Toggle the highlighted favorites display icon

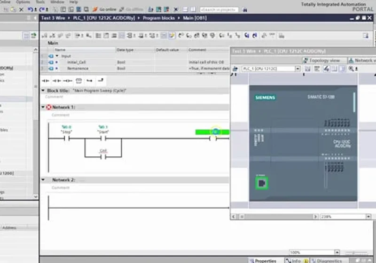click(x=172, y=36)
